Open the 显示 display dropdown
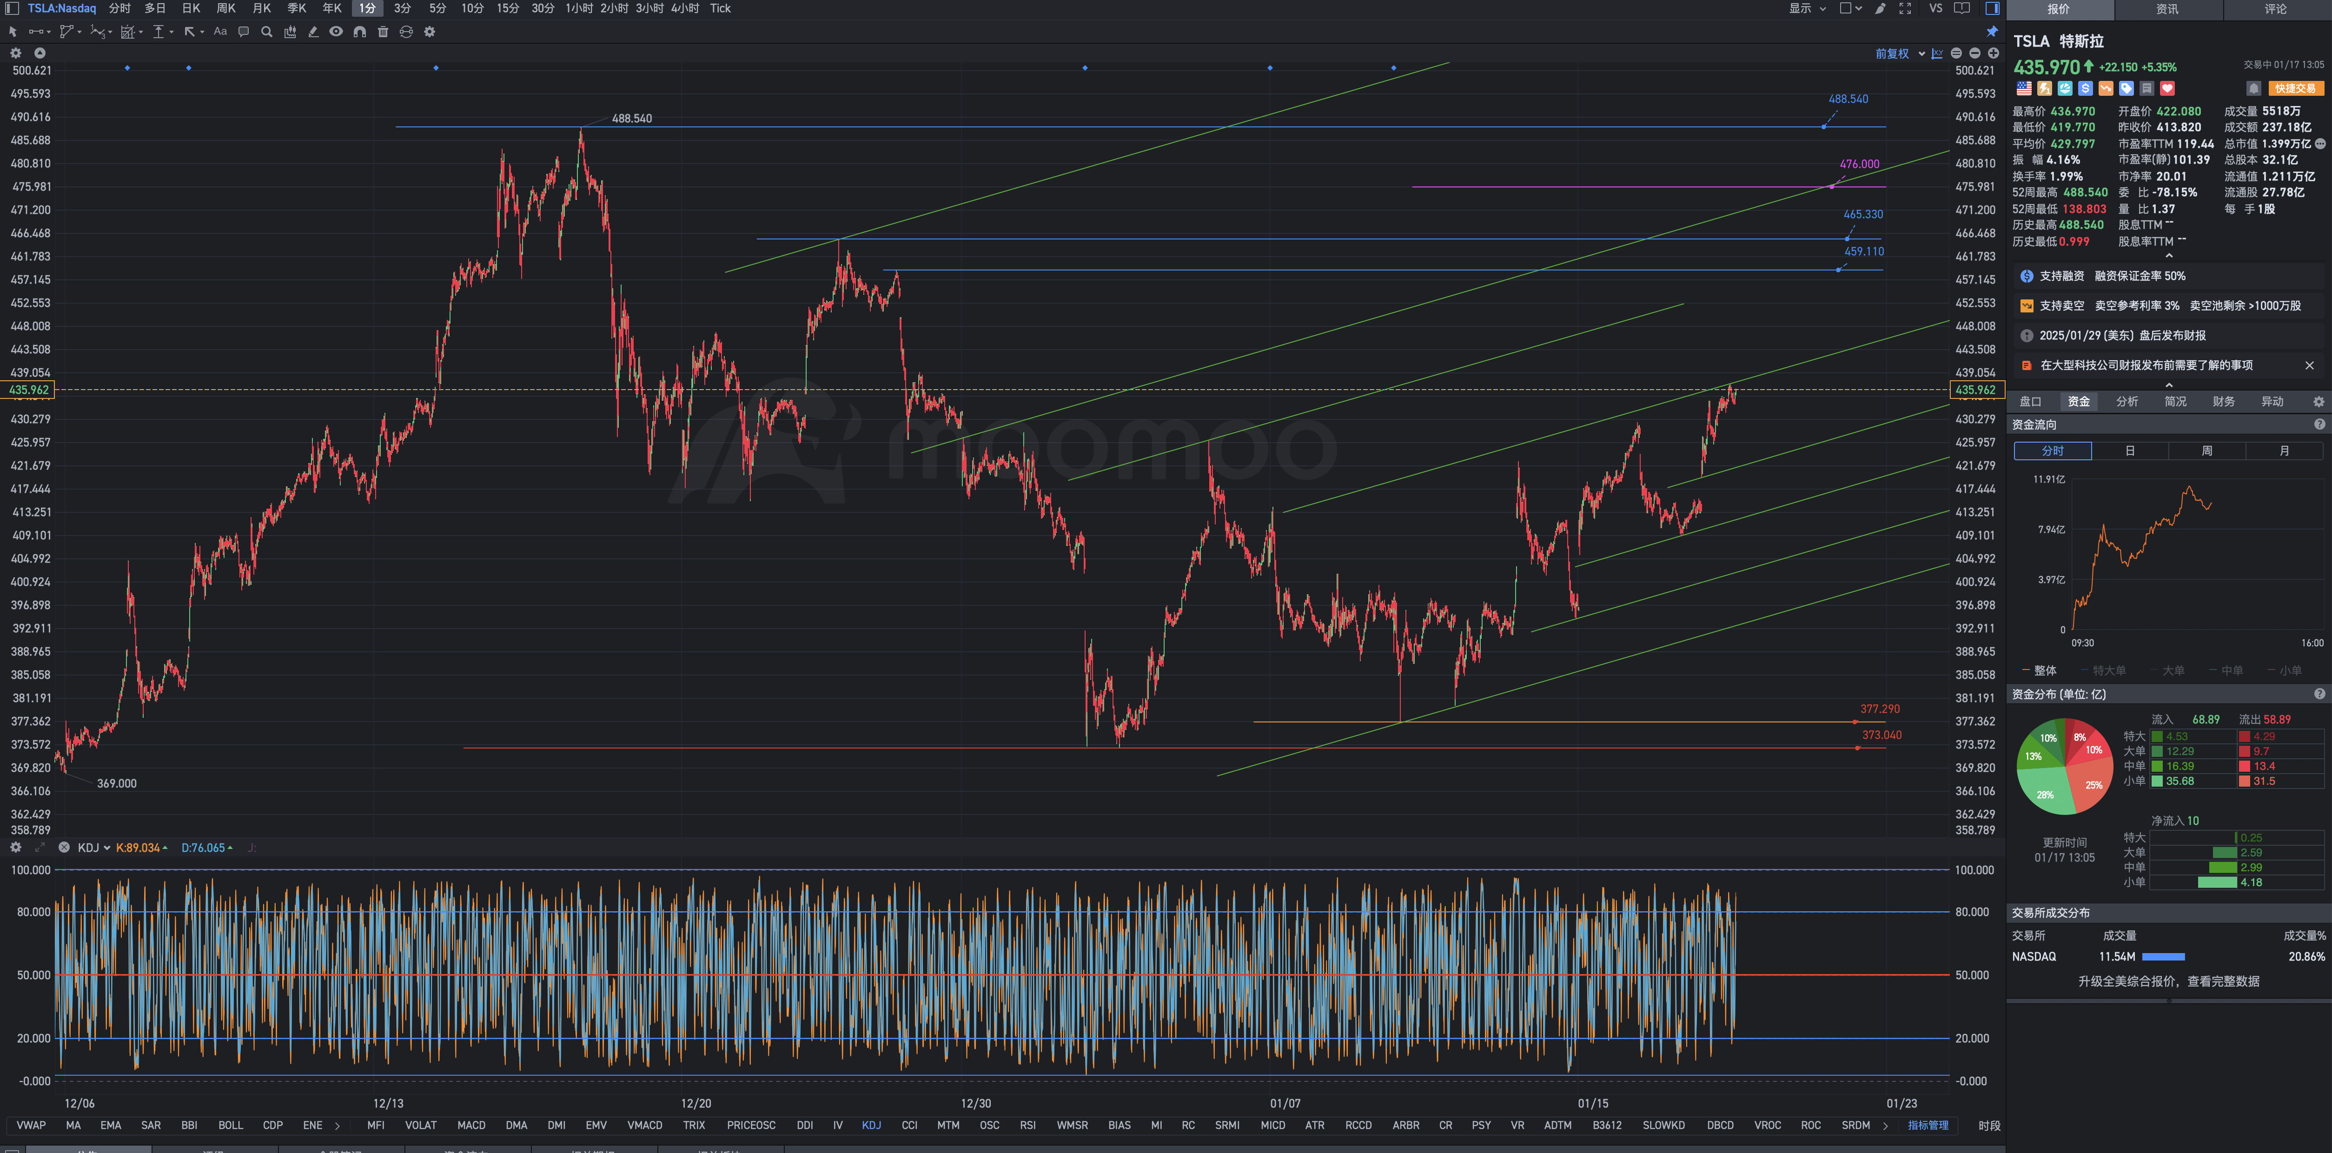Screen dimensions: 2332x1153 pyautogui.click(x=1807, y=8)
